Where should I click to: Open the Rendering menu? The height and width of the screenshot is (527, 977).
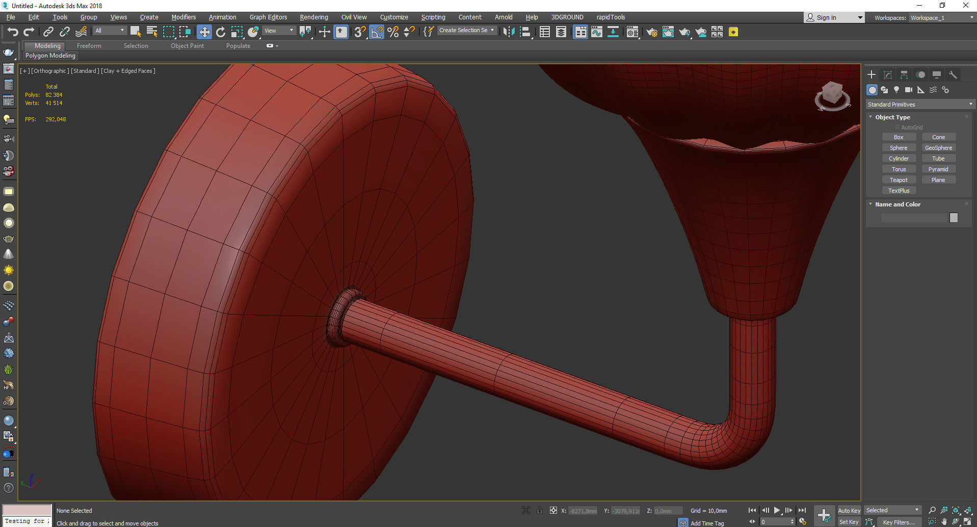coord(314,17)
